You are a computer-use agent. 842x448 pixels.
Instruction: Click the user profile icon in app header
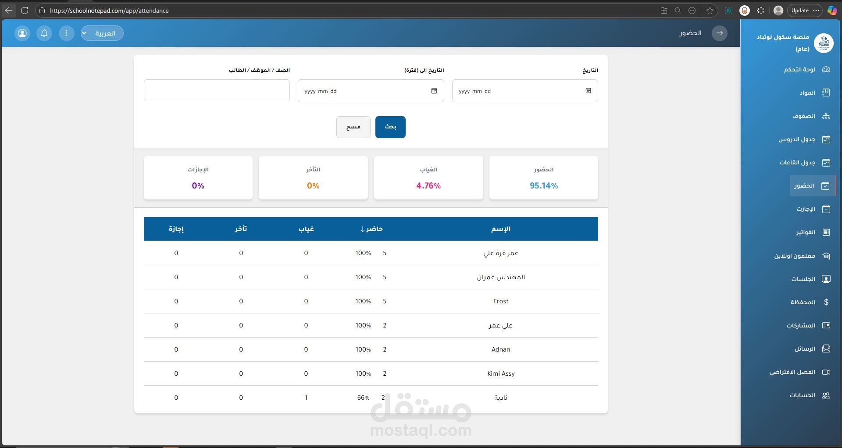point(22,33)
